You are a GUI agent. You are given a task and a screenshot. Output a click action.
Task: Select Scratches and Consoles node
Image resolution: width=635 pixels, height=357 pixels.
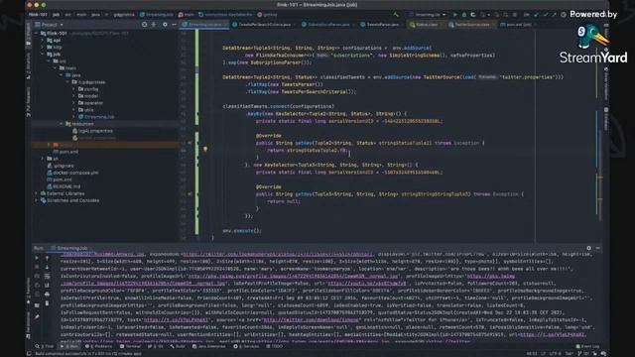[x=69, y=200]
